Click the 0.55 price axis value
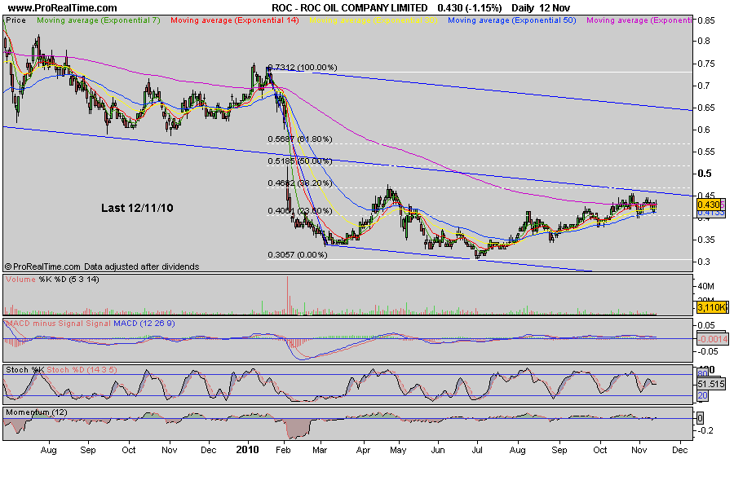 (x=706, y=152)
